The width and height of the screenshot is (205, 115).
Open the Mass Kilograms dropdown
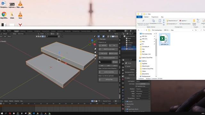[143, 94]
